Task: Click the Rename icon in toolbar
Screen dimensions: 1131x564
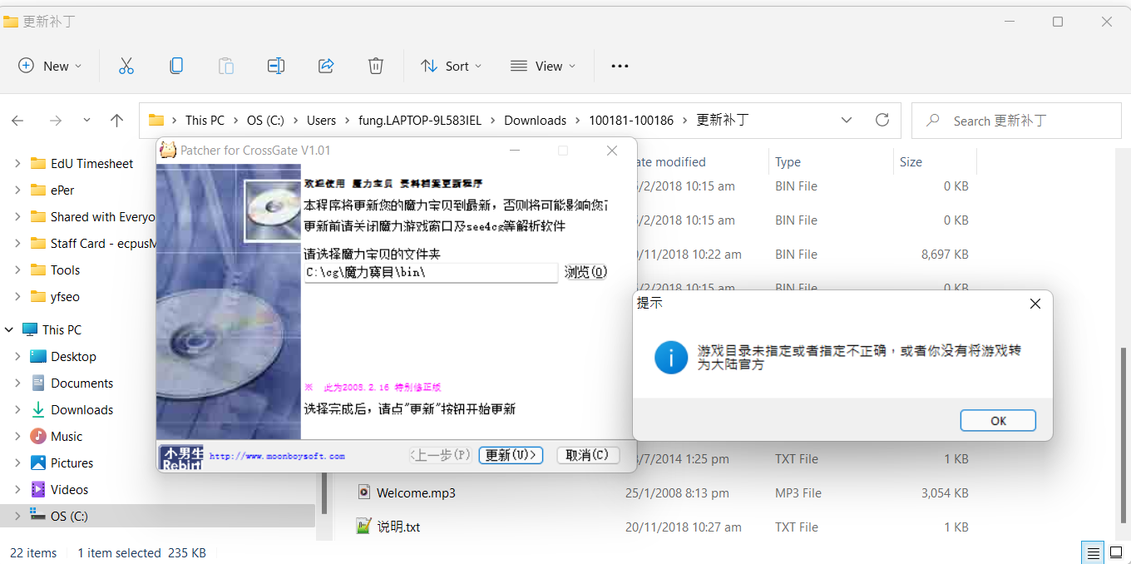Action: 276,66
